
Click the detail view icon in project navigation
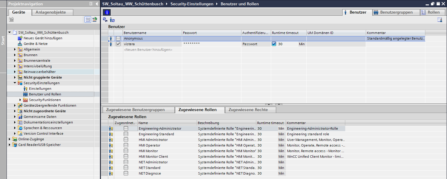88,19
